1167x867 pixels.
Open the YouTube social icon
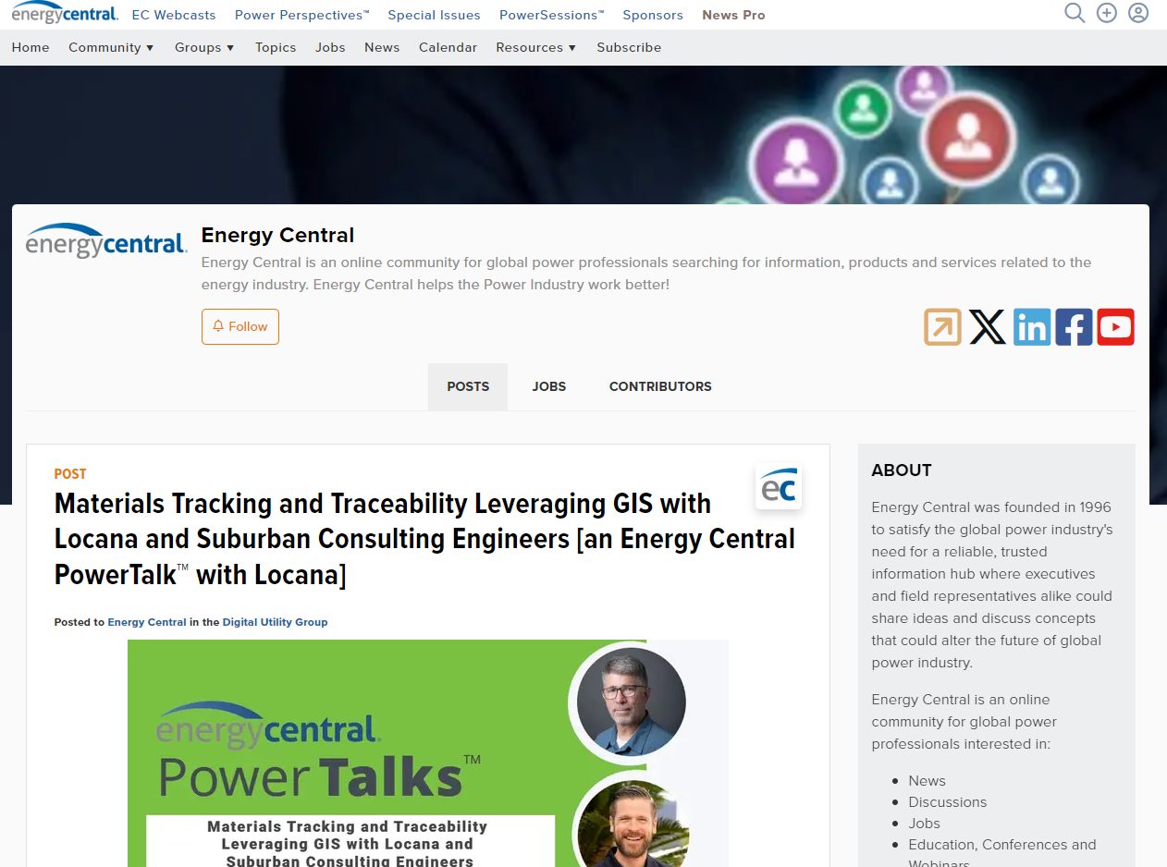click(1116, 327)
